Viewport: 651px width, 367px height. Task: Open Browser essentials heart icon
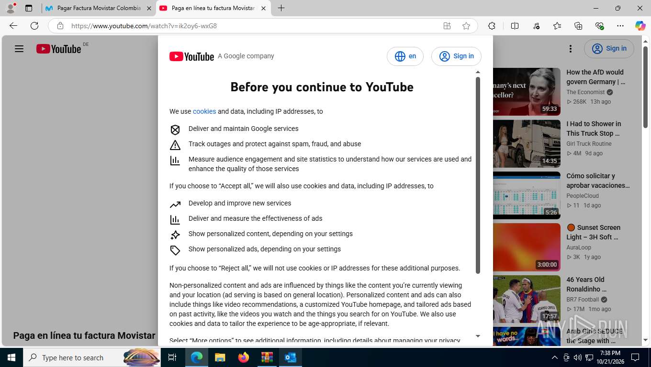[599, 26]
